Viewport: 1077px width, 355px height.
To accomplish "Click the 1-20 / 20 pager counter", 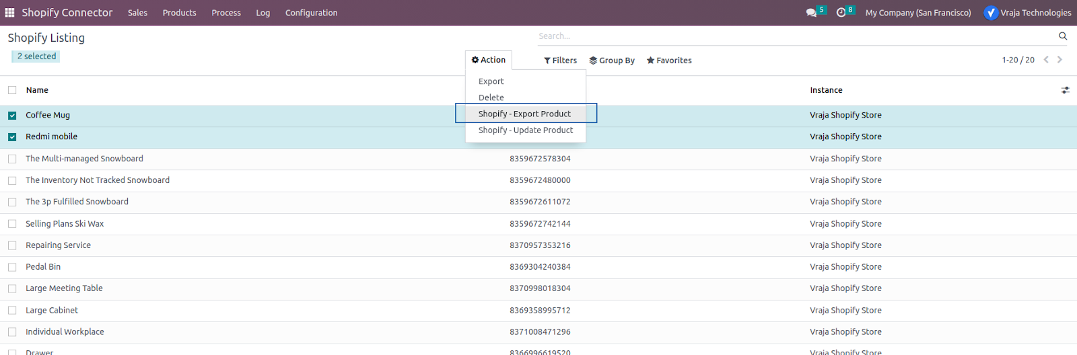I will 1018,60.
